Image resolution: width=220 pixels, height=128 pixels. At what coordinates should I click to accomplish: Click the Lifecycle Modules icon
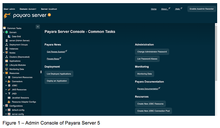tap(7, 65)
